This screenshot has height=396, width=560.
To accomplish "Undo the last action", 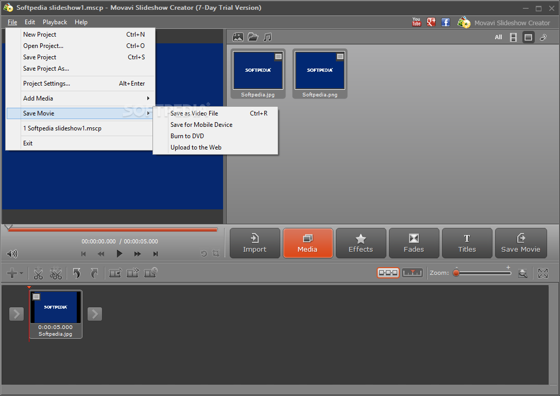I will pos(76,273).
